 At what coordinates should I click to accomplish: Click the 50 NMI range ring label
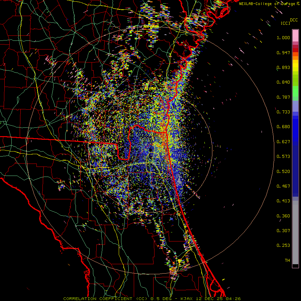tap(150, 89)
